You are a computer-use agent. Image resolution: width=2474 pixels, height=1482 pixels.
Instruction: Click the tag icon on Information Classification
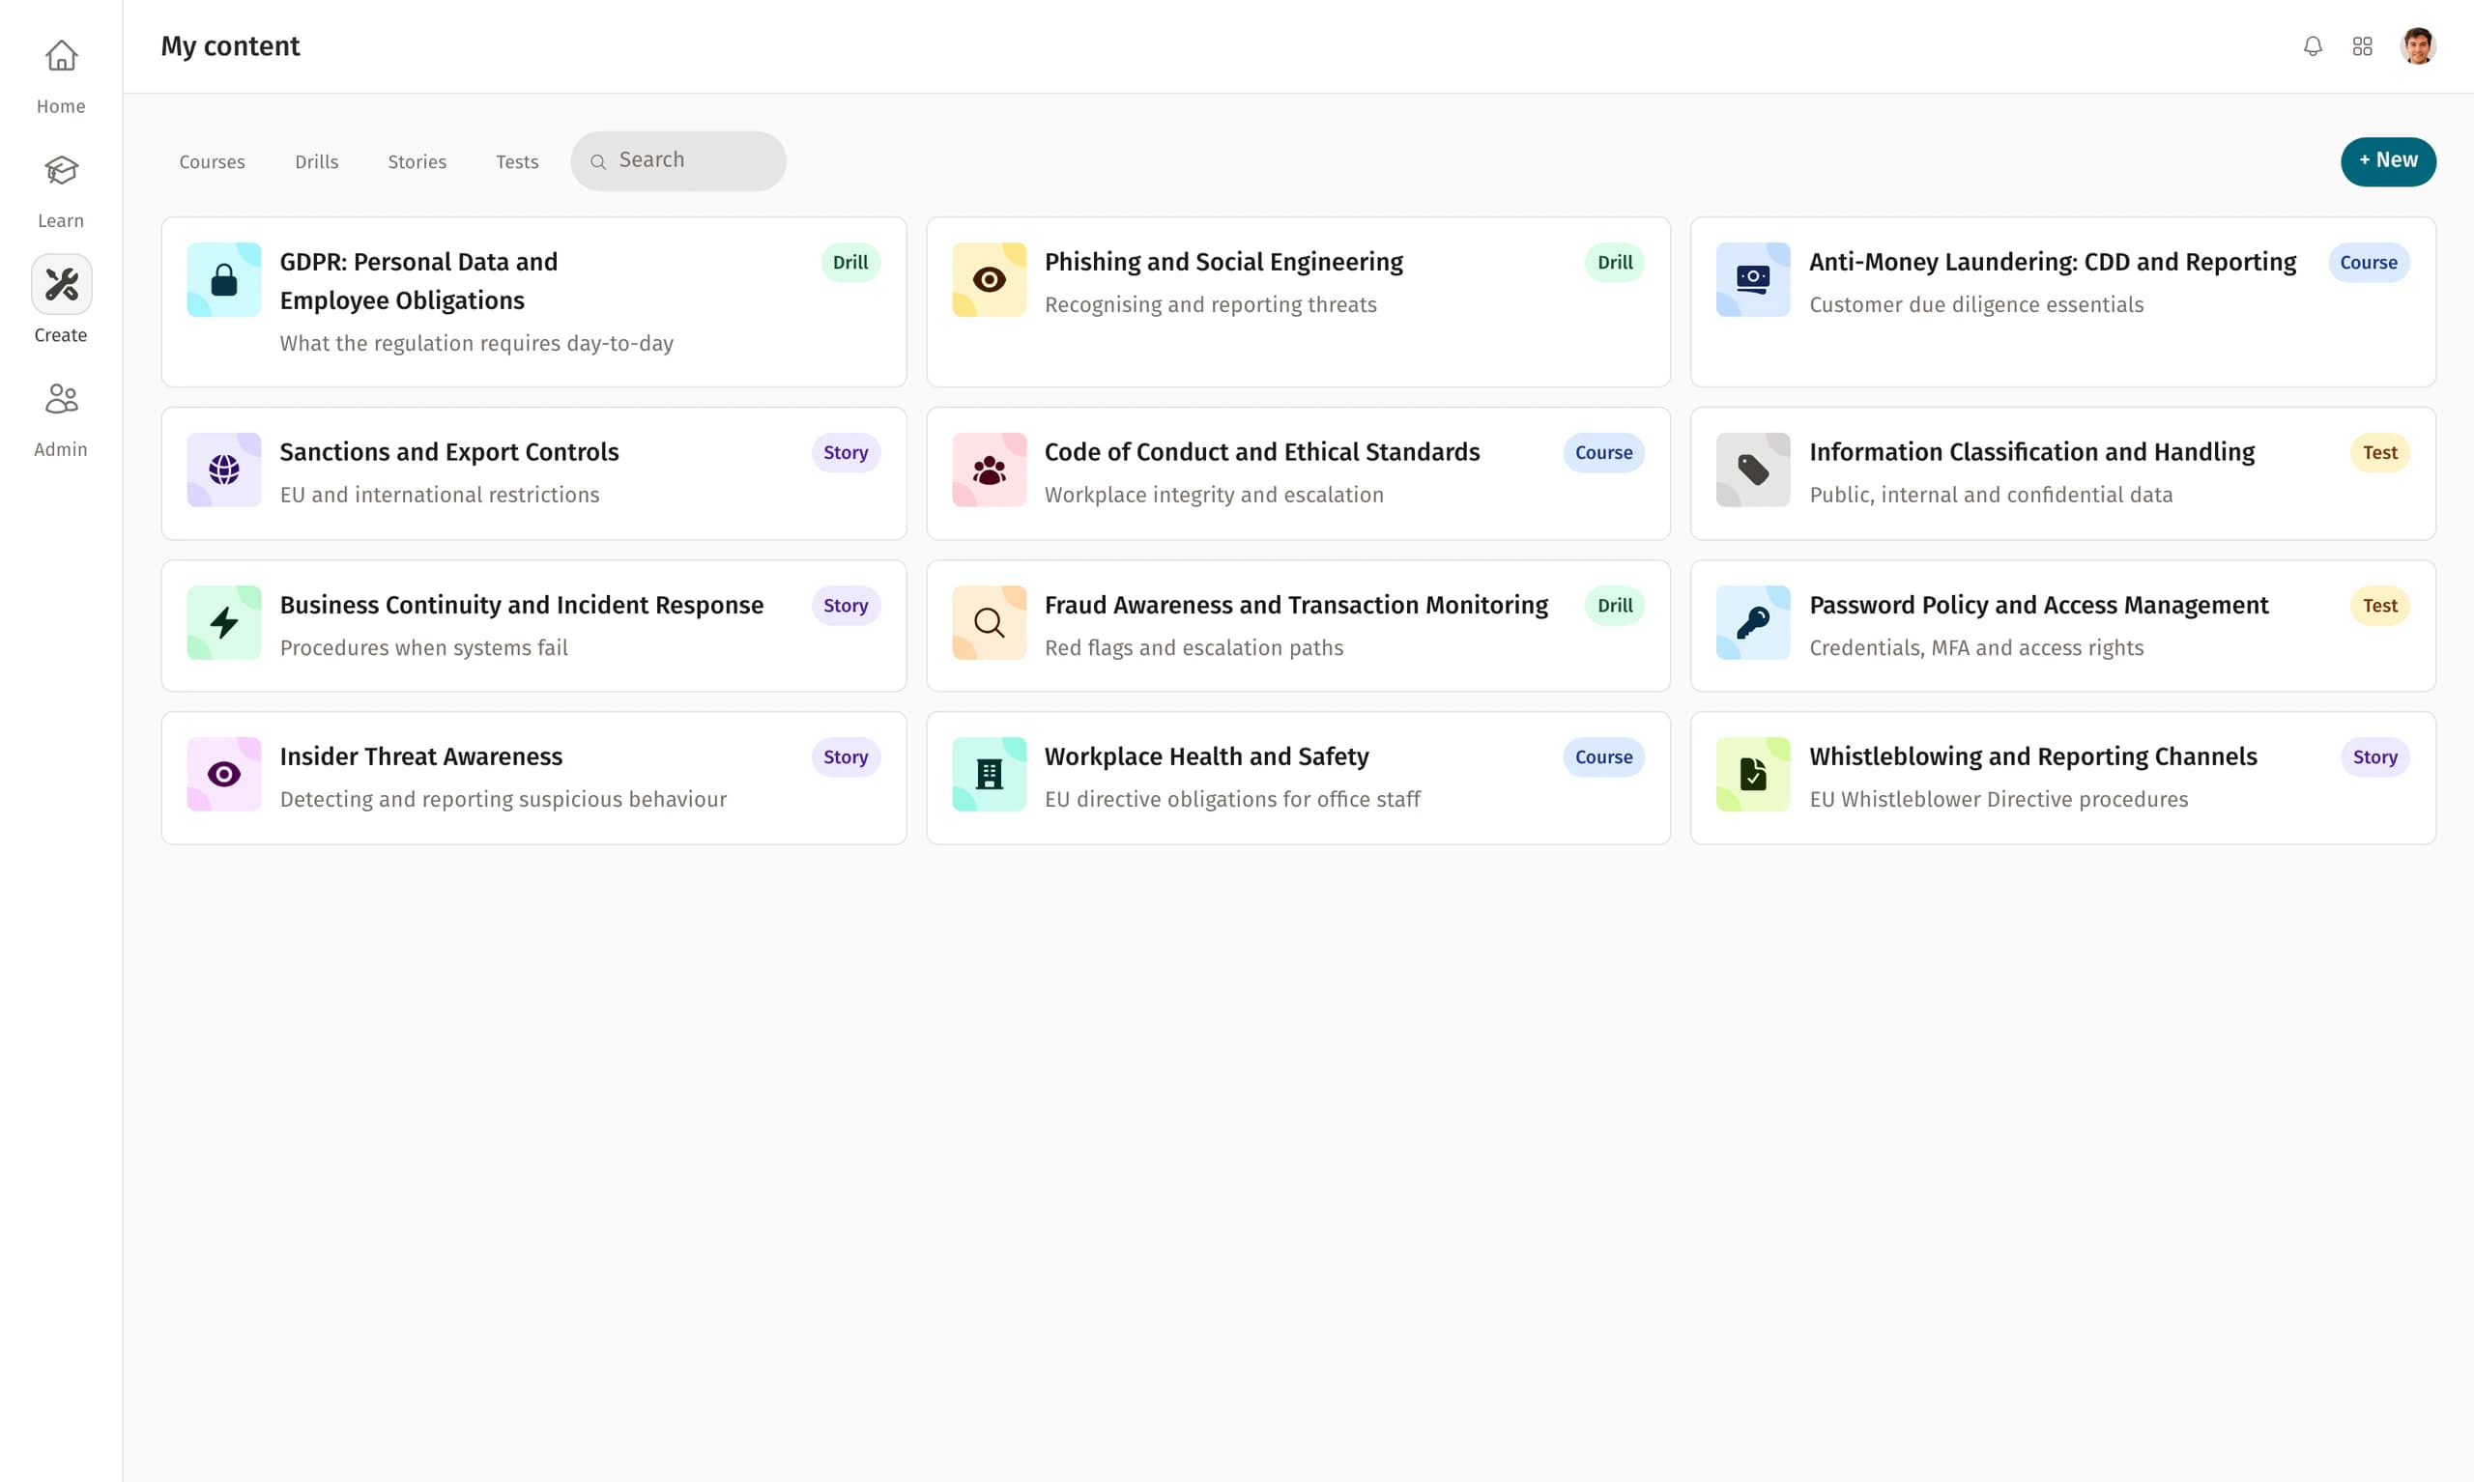coord(1753,470)
